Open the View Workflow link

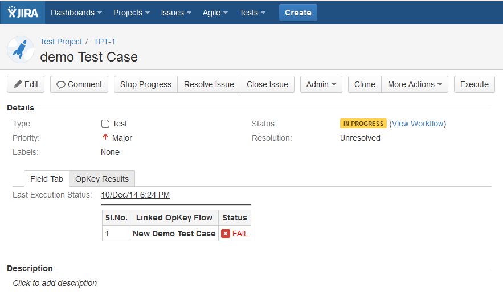[418, 124]
